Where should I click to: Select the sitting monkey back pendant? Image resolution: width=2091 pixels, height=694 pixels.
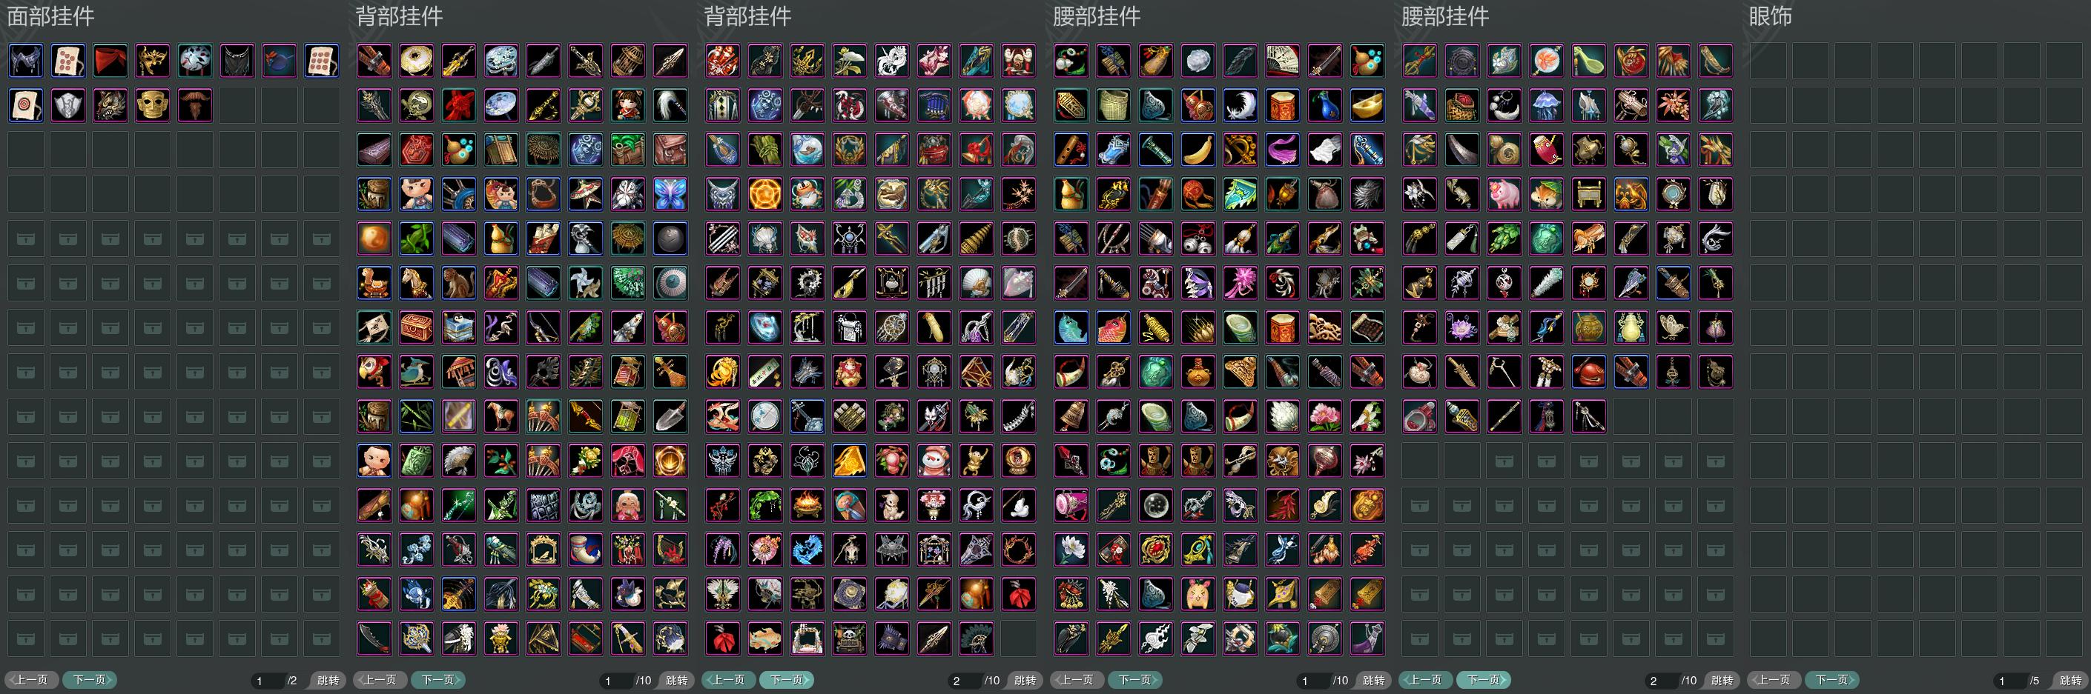[460, 283]
